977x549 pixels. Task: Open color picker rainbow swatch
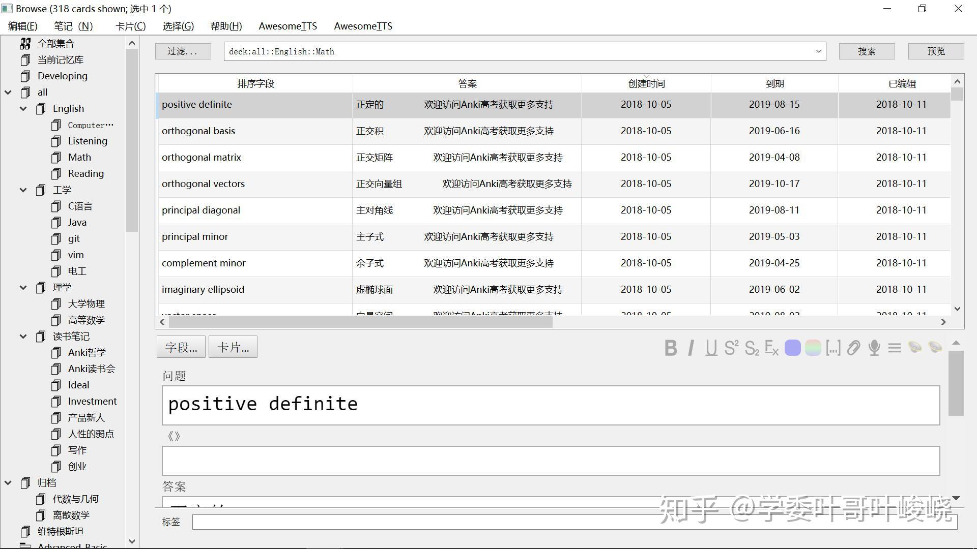click(x=813, y=348)
